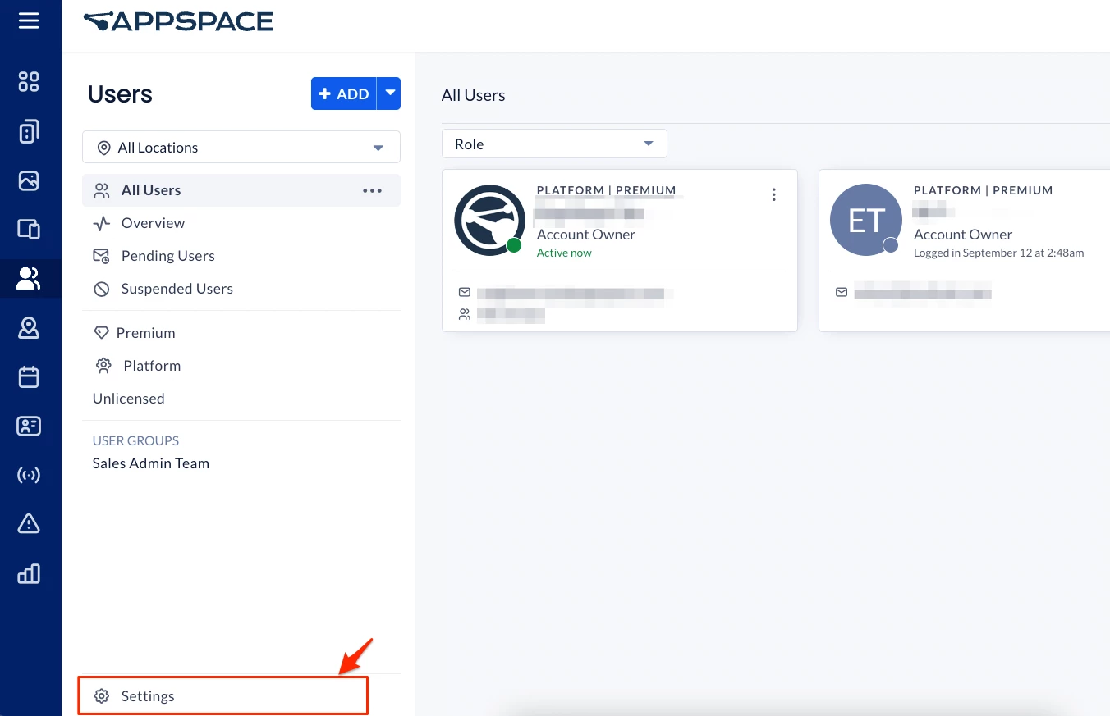This screenshot has width=1110, height=716.
Task: Click the Account Owner text on first card
Action: (x=585, y=235)
